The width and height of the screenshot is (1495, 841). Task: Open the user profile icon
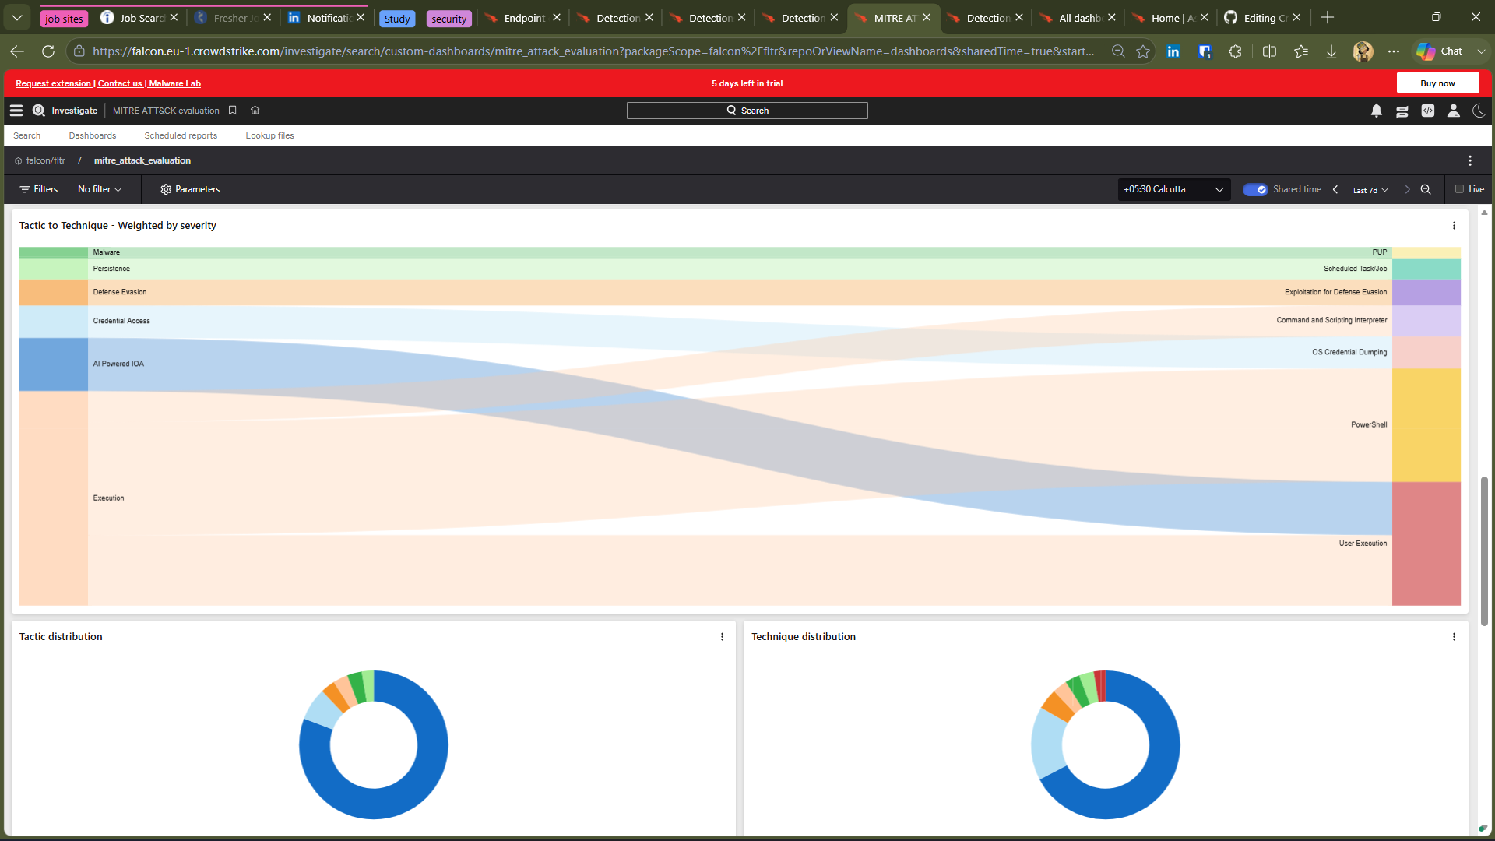[1454, 111]
